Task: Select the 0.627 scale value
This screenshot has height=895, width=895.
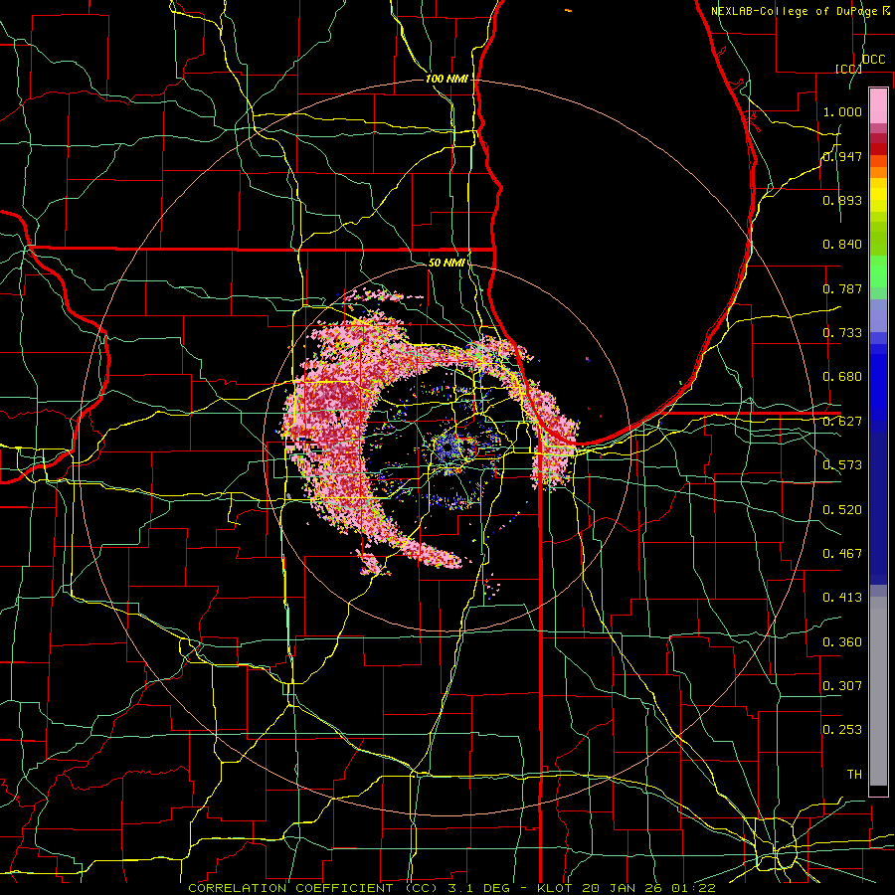Action: click(x=842, y=422)
